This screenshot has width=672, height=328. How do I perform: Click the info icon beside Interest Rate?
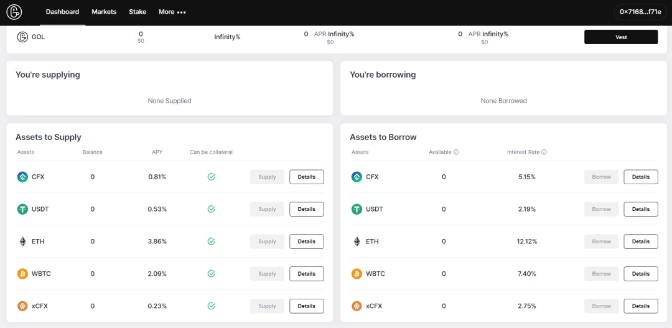click(544, 152)
